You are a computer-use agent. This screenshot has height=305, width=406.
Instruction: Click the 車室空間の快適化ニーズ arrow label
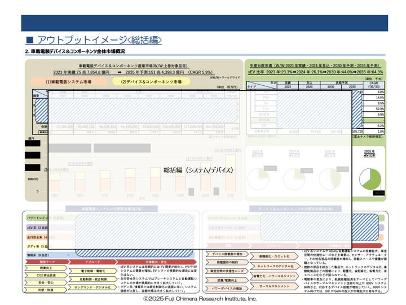coord(227,271)
